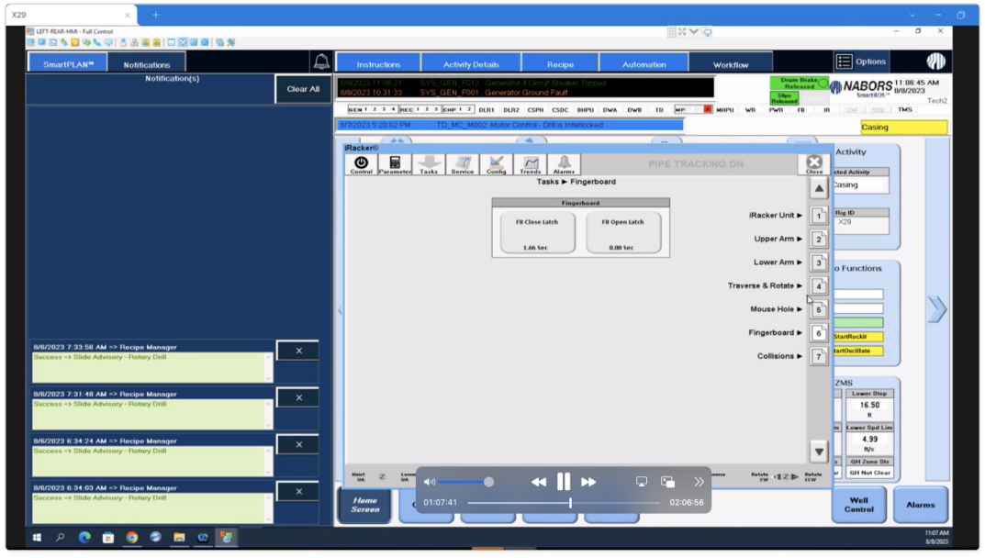Image resolution: width=985 pixels, height=558 pixels.
Task: Rewind the video
Action: click(538, 482)
